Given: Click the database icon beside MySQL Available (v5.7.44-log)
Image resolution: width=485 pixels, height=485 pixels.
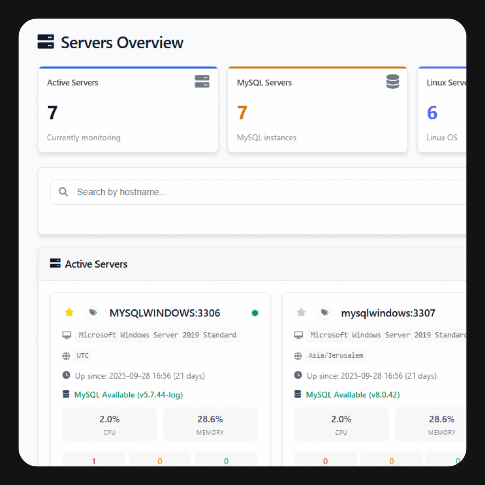Looking at the screenshot, I should click(x=66, y=394).
